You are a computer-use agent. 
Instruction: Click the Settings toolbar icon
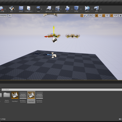tap(38, 9)
